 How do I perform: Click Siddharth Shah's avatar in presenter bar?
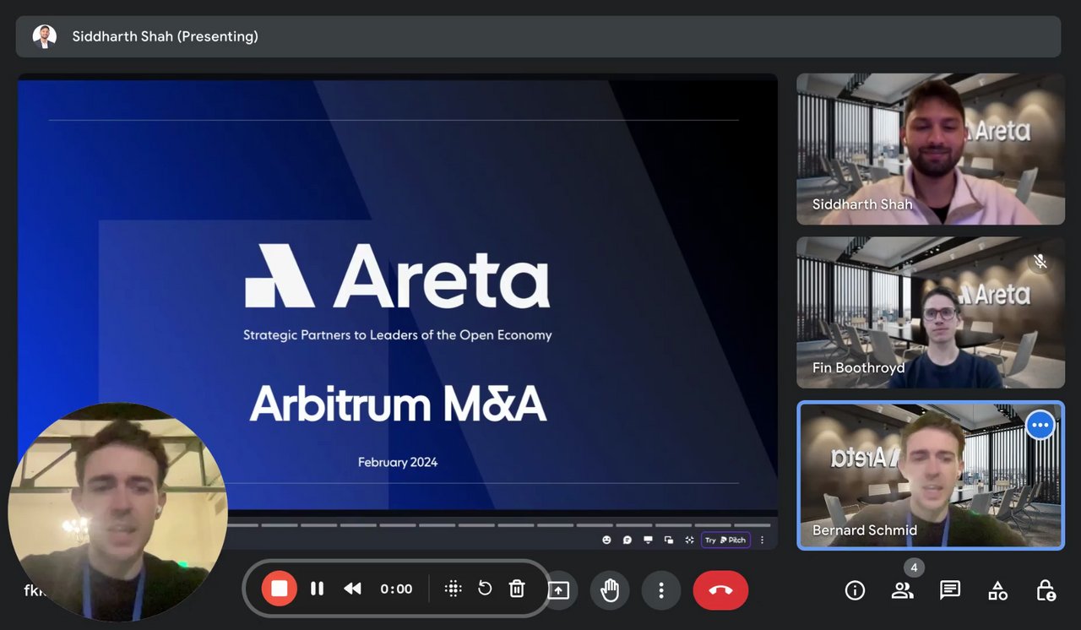click(44, 36)
